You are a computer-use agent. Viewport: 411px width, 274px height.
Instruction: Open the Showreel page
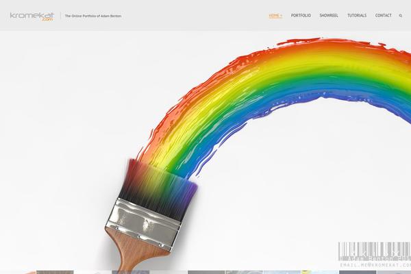coord(329,16)
